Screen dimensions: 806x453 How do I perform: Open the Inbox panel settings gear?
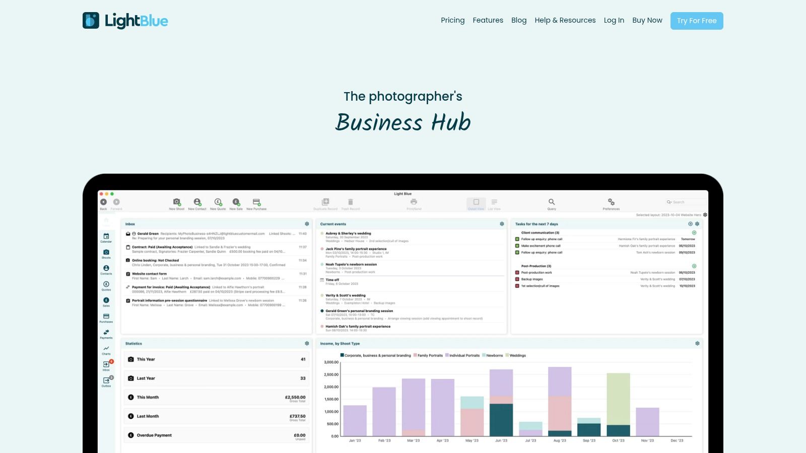tap(307, 224)
